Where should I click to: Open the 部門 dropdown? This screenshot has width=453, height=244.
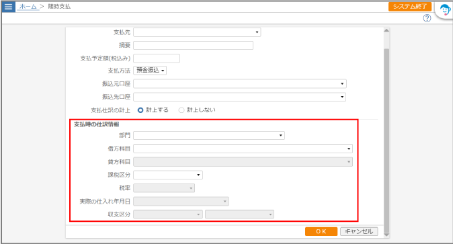(x=209, y=135)
